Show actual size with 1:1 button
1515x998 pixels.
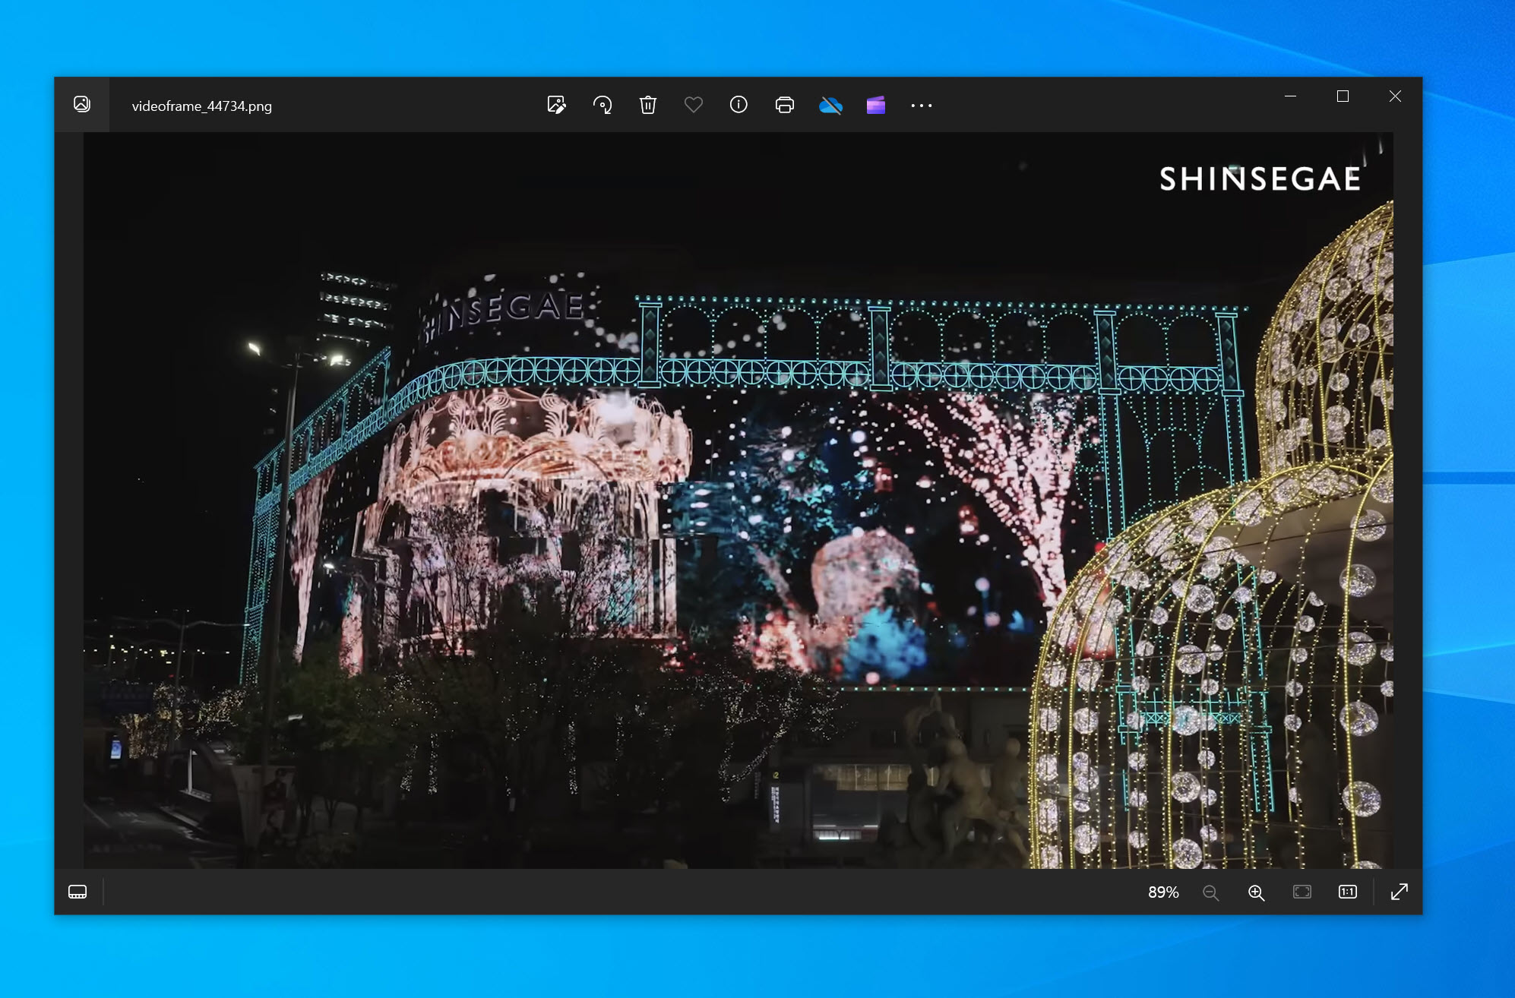(1348, 892)
